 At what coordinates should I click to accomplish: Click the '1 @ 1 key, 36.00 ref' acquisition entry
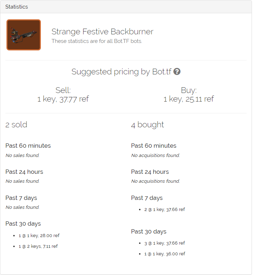coord(164,254)
